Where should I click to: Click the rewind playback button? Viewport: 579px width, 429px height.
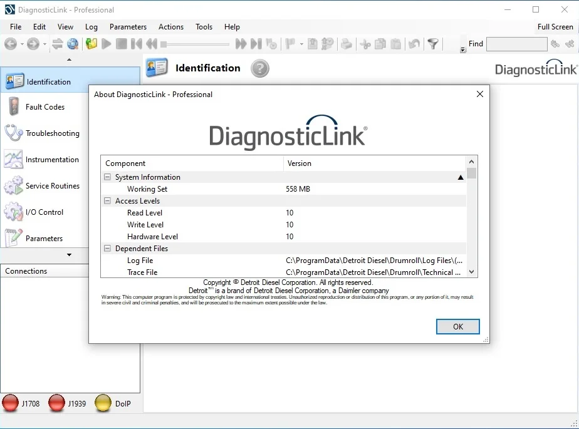point(152,44)
